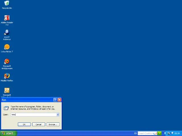This screenshot has height=136, width=182.
Task: Select the Microsoft Office desktop shortcut icon
Action: [7, 91]
